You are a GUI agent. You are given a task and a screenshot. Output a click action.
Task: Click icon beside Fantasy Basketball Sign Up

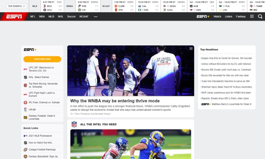[26, 156]
